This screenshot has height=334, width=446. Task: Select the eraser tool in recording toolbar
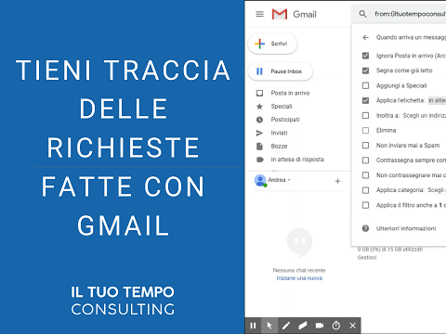pos(303,326)
